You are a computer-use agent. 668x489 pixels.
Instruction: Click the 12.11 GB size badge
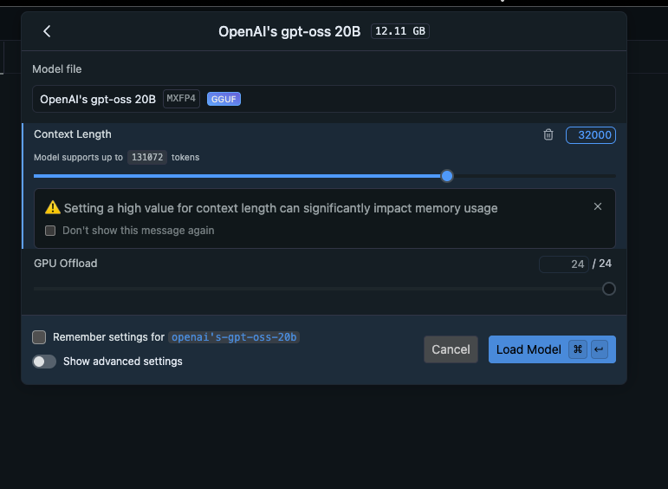point(400,31)
